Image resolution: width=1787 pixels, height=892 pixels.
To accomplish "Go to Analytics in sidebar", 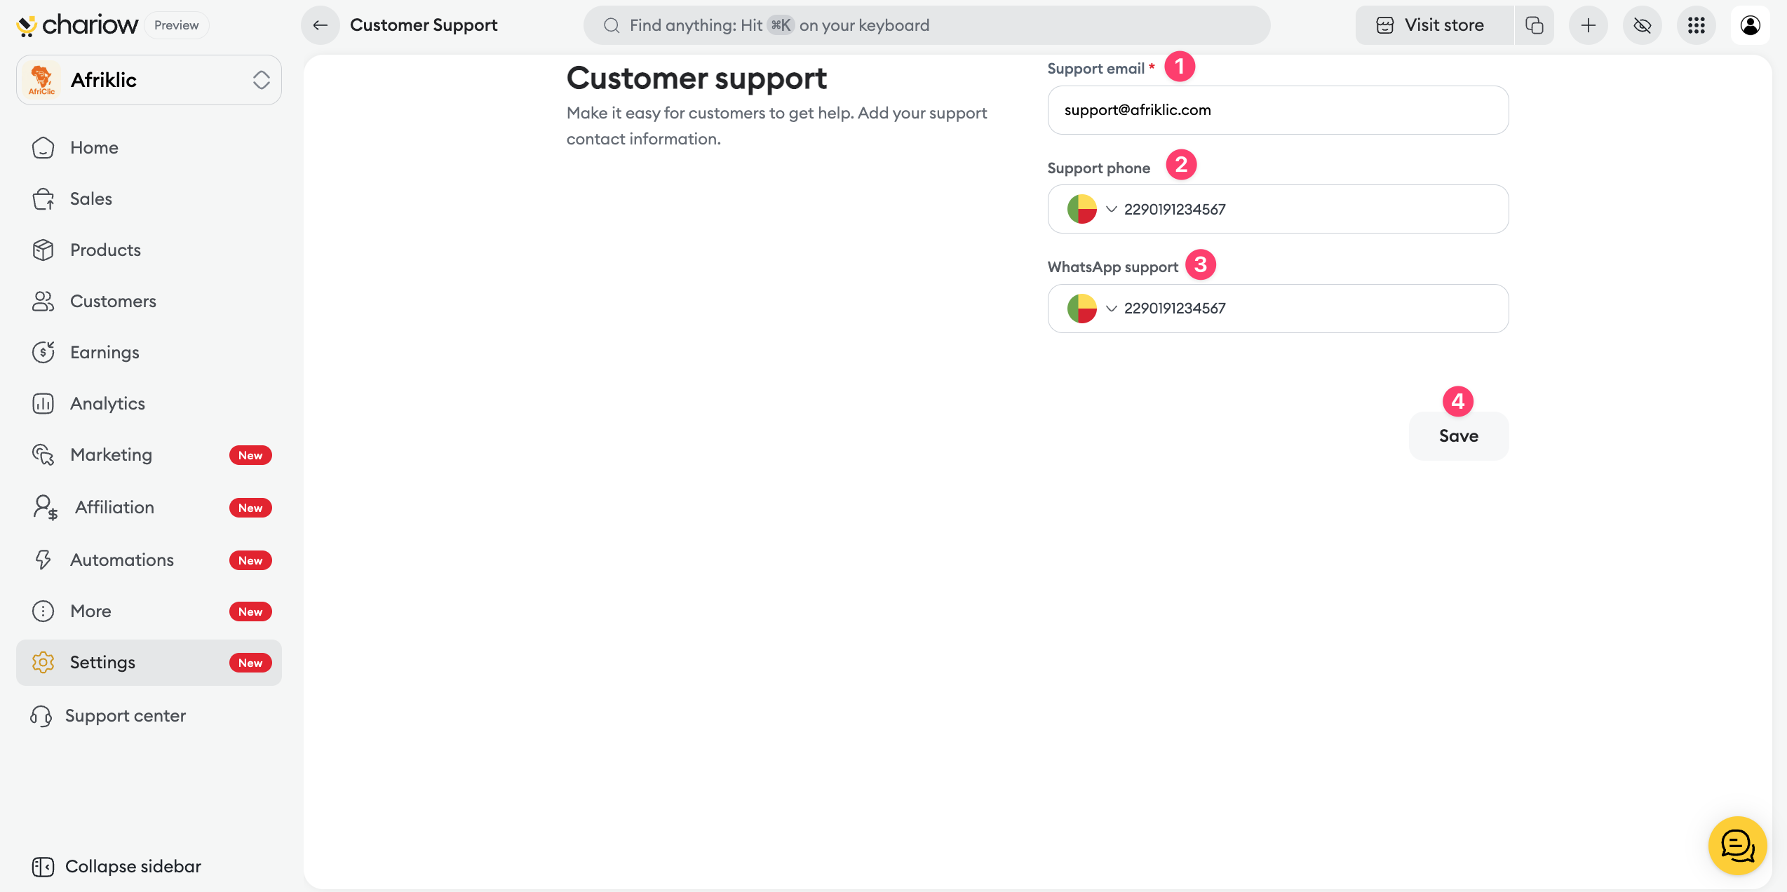I will 107,403.
